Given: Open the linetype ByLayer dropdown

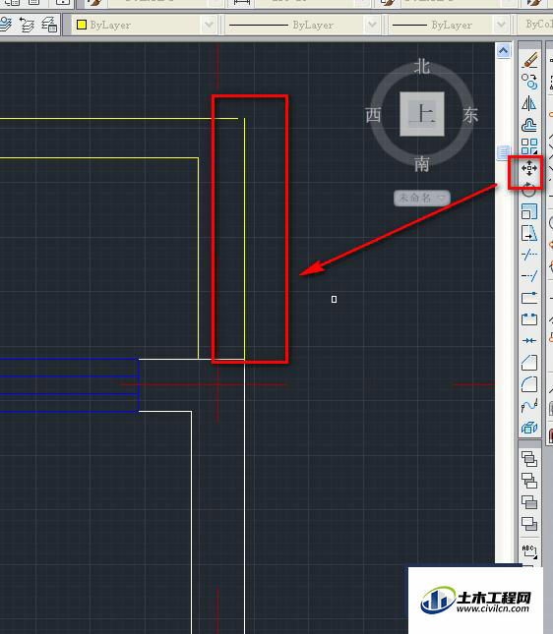Looking at the screenshot, I should 372,25.
